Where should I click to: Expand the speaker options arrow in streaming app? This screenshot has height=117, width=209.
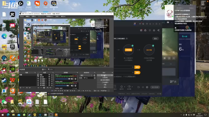click(x=132, y=87)
